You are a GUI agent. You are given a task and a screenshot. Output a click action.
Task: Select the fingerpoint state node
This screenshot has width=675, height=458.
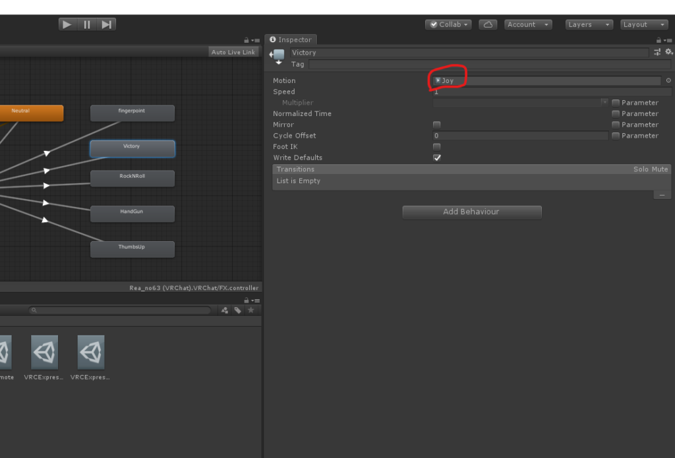pyautogui.click(x=132, y=113)
